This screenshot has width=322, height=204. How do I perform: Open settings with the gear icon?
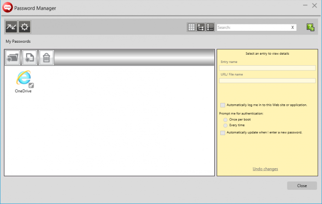(24, 27)
